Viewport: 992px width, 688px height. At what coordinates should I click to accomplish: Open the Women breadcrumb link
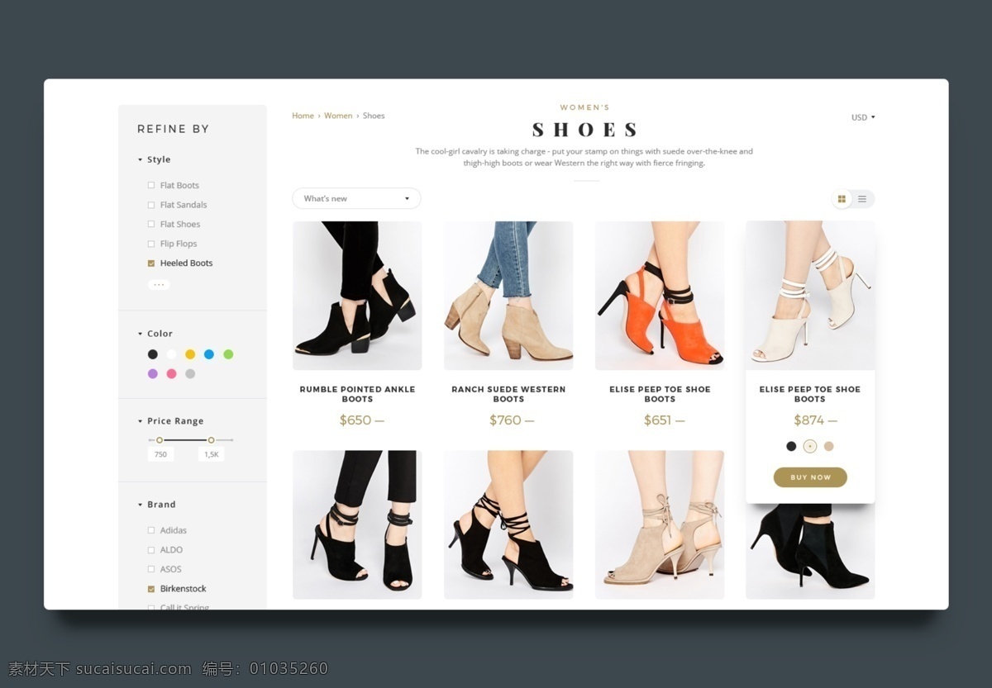point(338,116)
